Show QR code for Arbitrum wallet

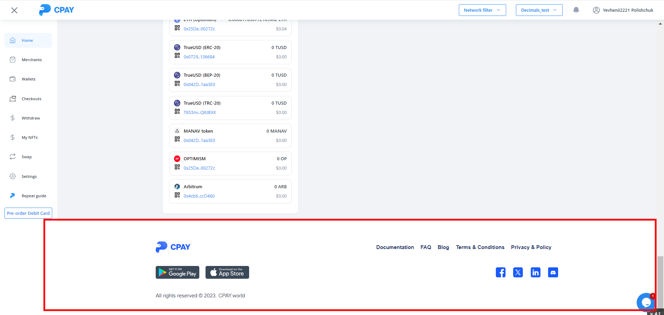[177, 195]
